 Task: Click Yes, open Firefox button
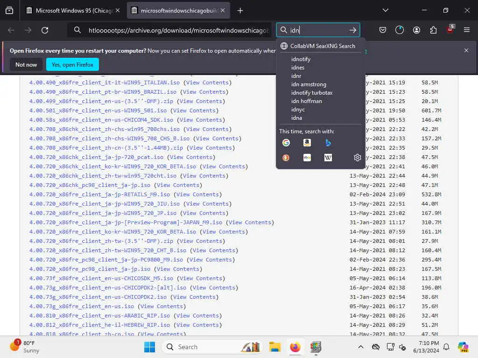click(72, 64)
